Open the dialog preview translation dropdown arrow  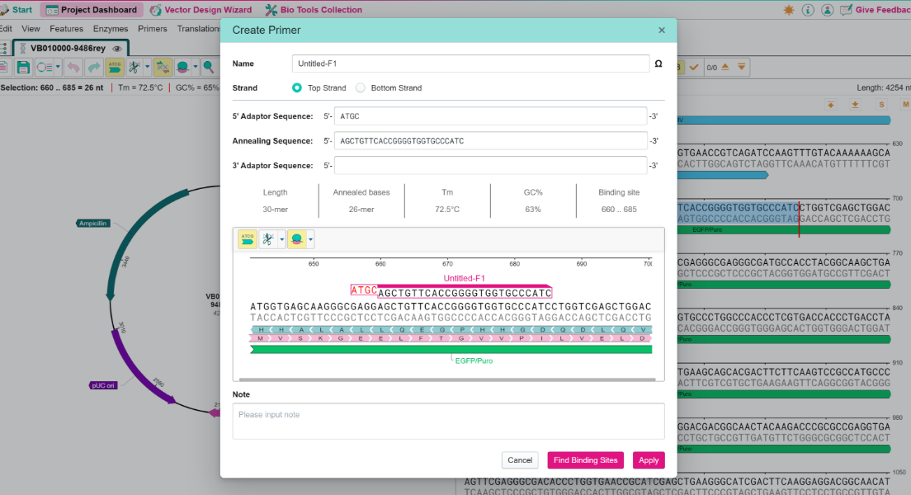[x=311, y=238]
